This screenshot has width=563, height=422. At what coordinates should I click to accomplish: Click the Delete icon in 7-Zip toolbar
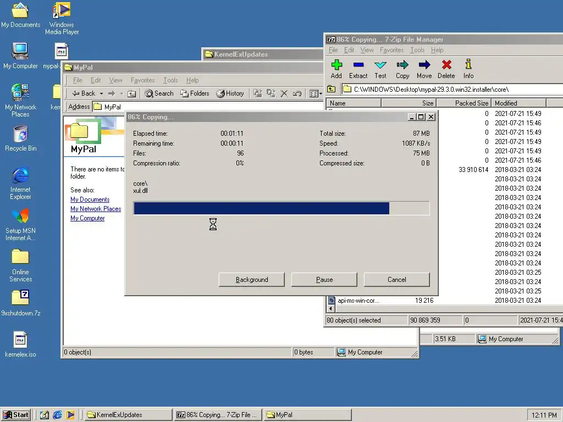click(x=446, y=69)
